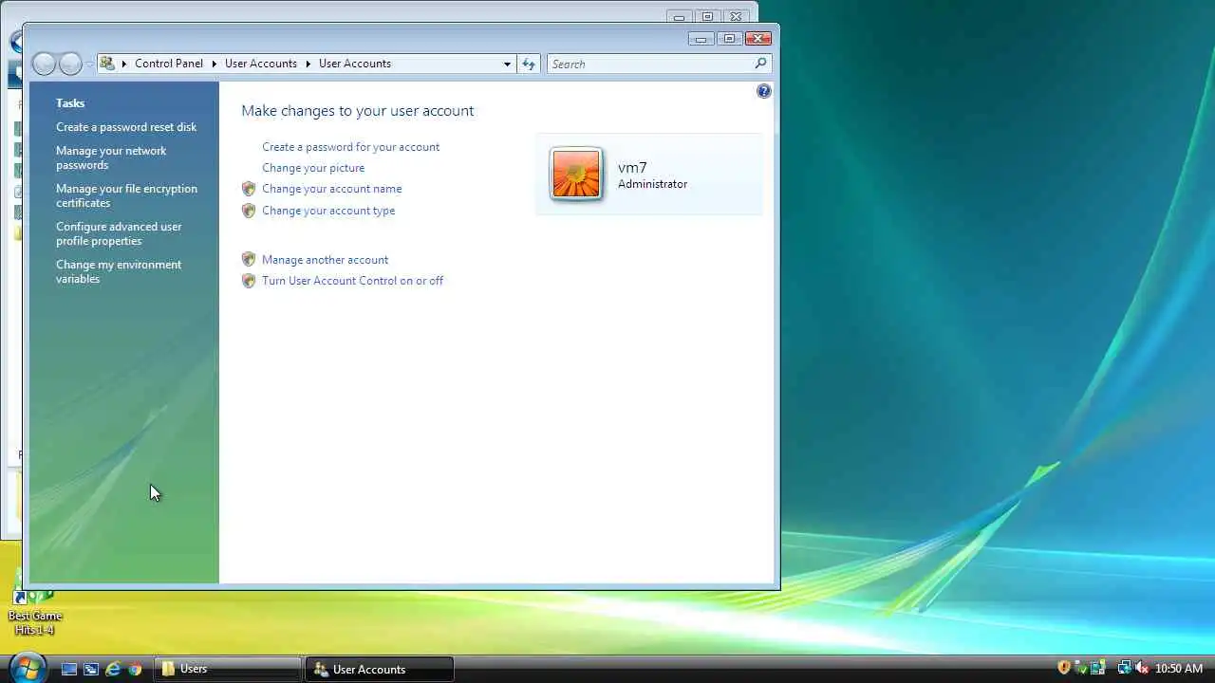Click the vm7 account name text
Image resolution: width=1215 pixels, height=683 pixels.
coord(632,168)
